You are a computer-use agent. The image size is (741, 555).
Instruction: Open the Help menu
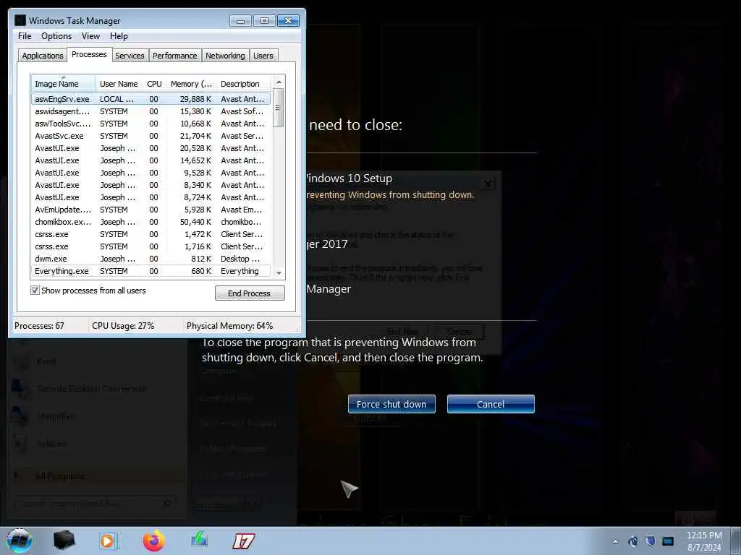pyautogui.click(x=119, y=36)
